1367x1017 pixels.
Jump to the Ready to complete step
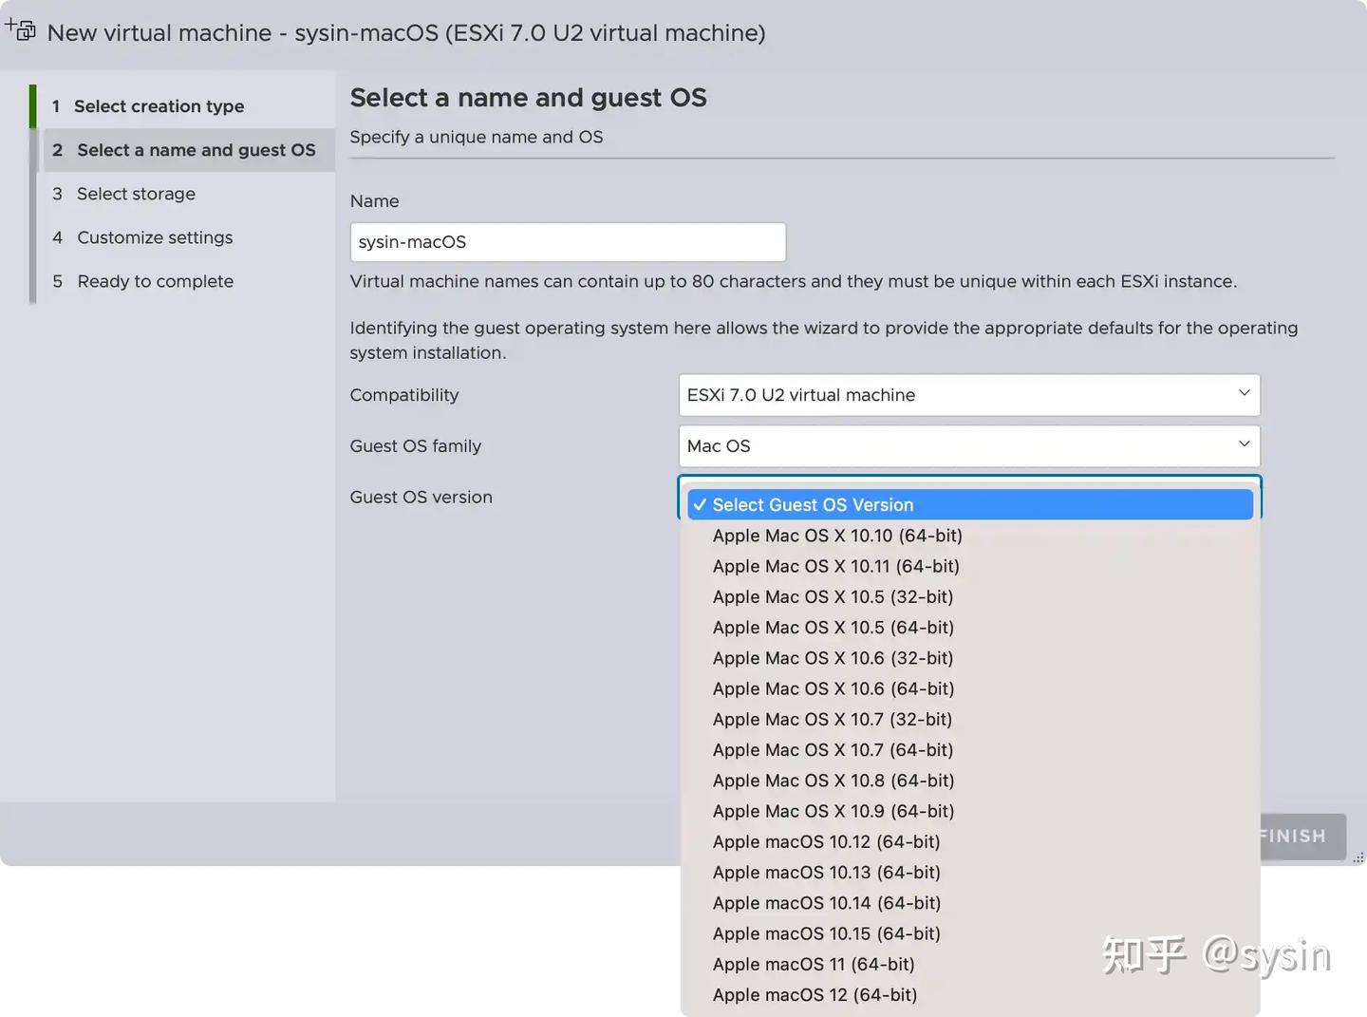[x=154, y=281]
